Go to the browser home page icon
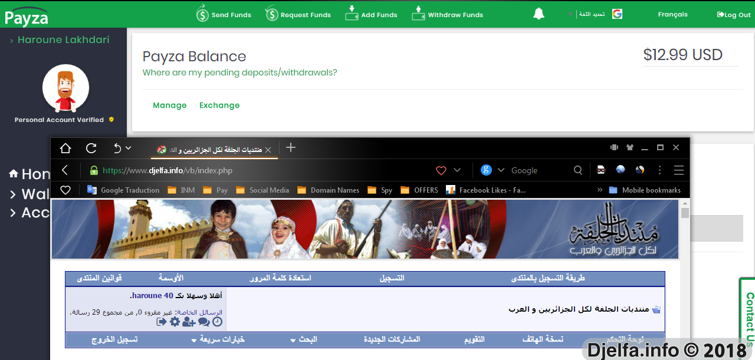The image size is (755, 360). (x=65, y=148)
